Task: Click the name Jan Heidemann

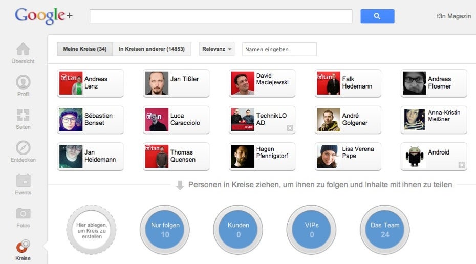Action: click(x=100, y=156)
